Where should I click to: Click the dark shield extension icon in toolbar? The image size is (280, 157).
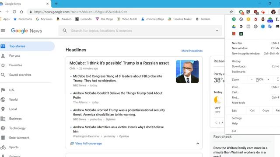pyautogui.click(x=248, y=12)
